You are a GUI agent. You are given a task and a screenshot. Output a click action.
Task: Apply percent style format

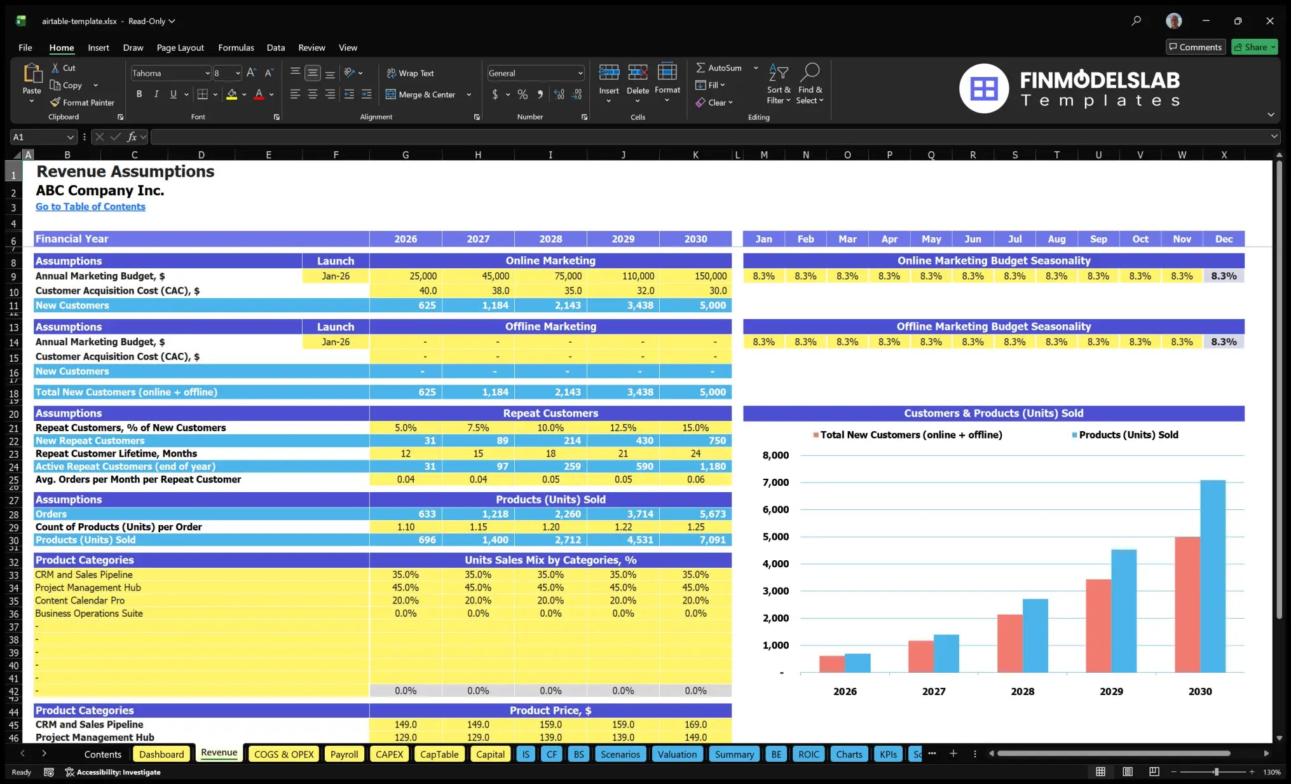tap(523, 94)
